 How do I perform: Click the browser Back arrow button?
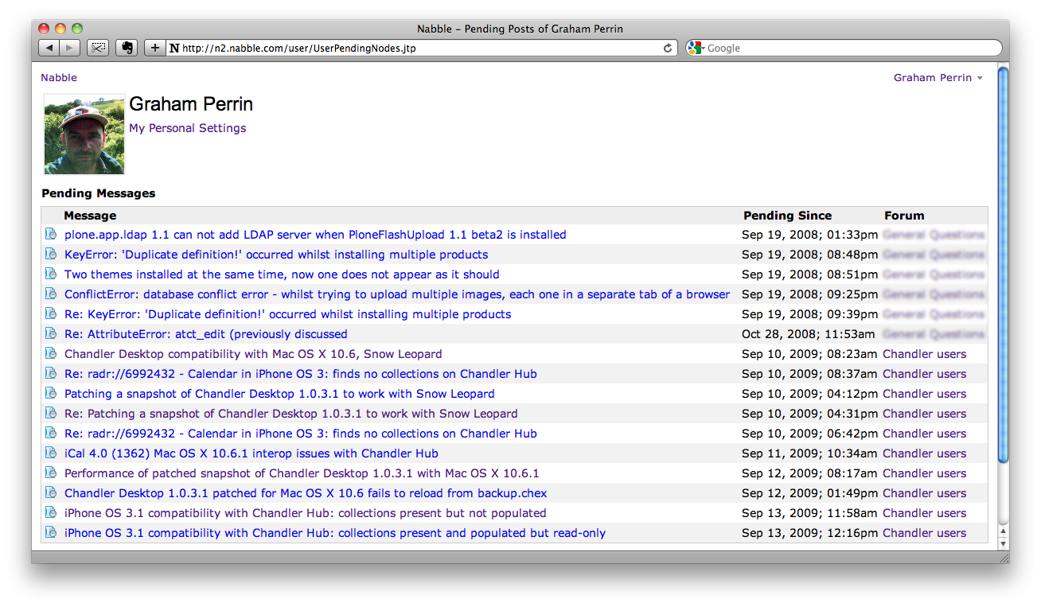(49, 48)
